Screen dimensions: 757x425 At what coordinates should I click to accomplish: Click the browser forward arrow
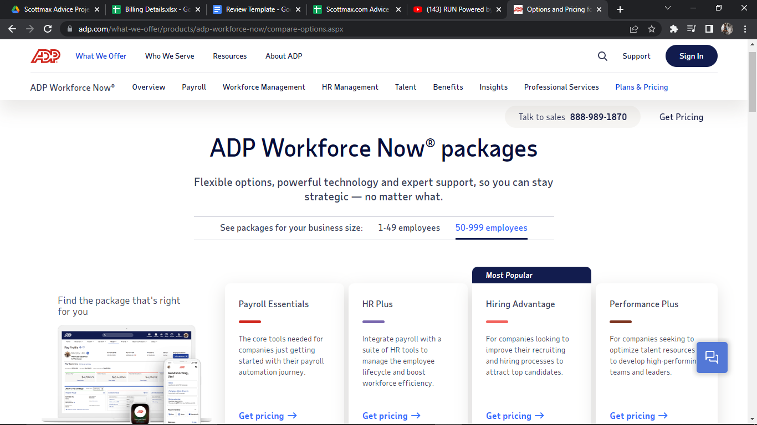tap(30, 29)
